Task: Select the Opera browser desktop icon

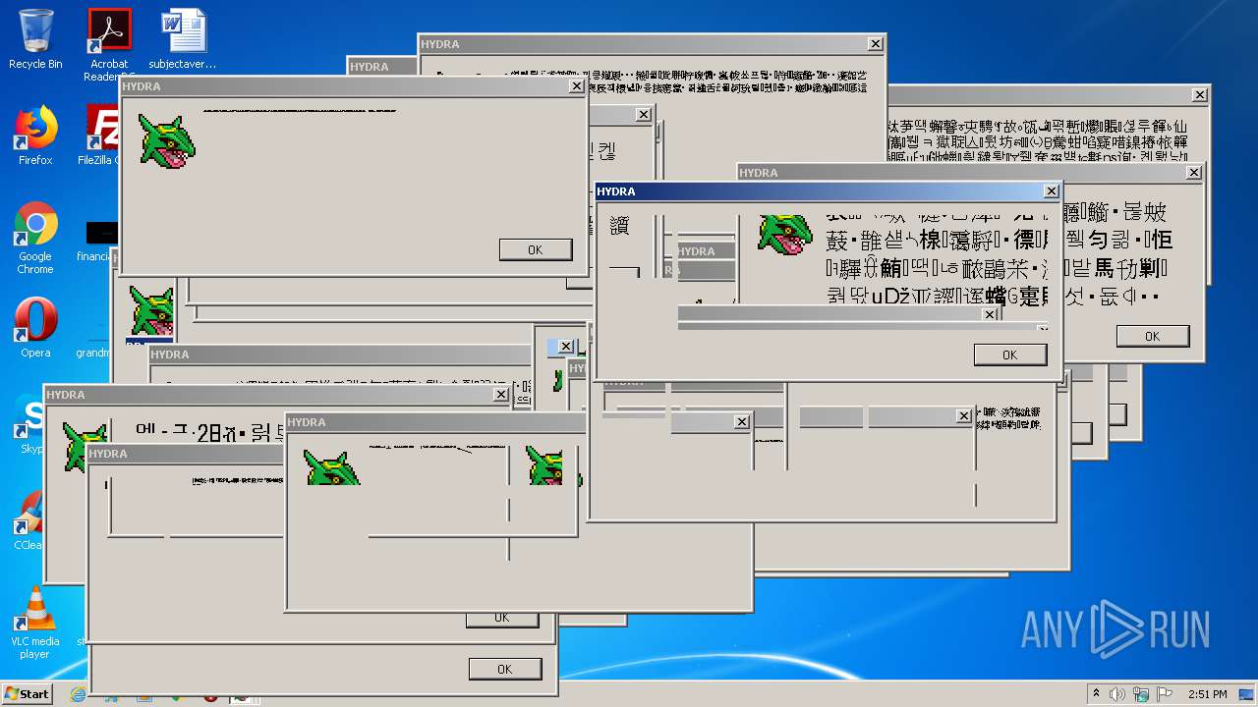Action: (x=35, y=328)
